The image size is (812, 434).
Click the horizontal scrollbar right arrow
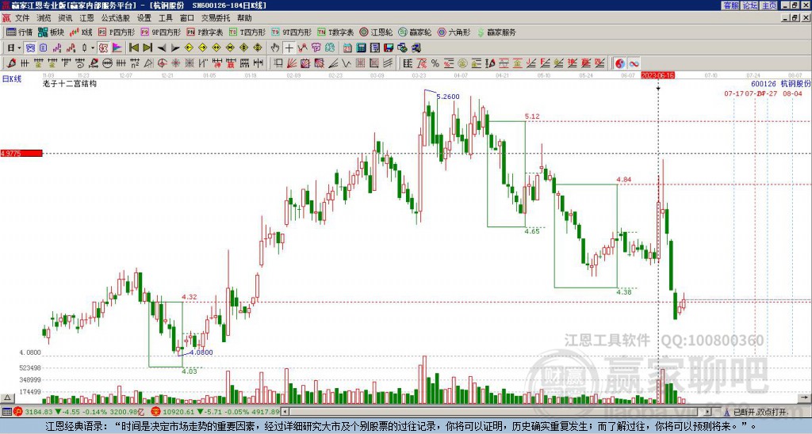pos(707,412)
